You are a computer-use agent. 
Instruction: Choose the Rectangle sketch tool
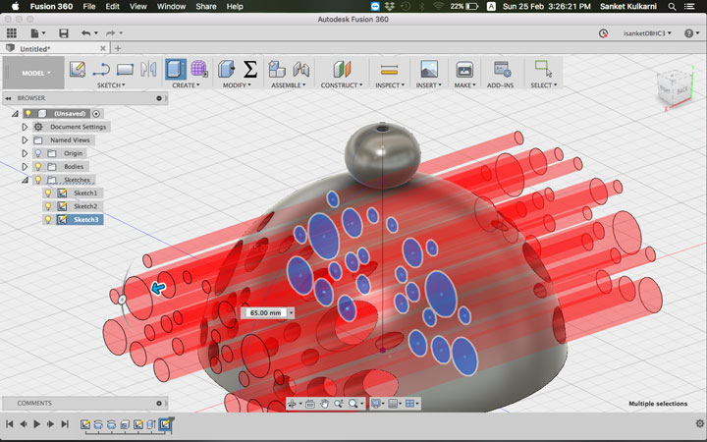125,69
